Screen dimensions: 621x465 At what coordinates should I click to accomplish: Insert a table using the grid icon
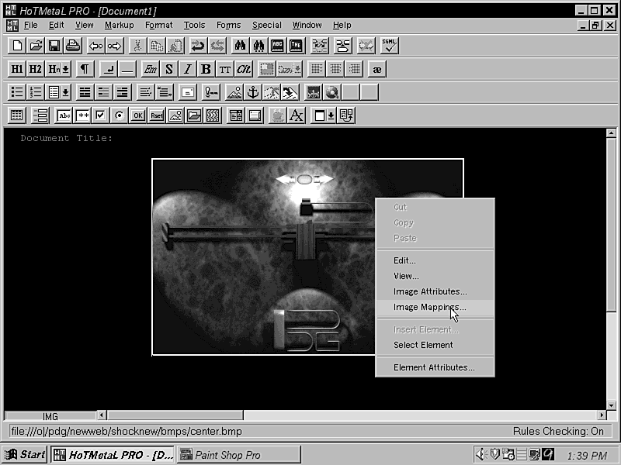point(16,115)
